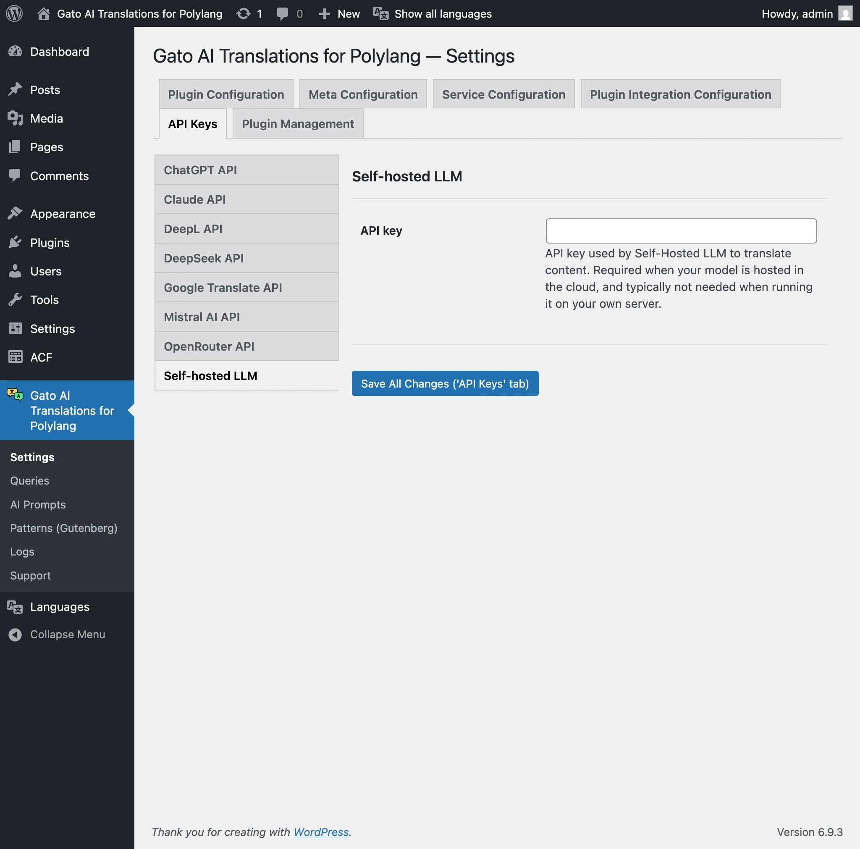
Task: Click the API key input field
Action: [681, 231]
